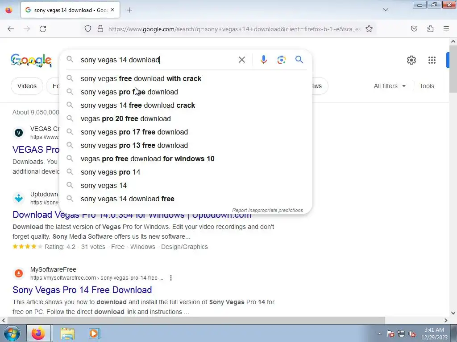The width and height of the screenshot is (457, 342).
Task: Click the Firefox back arrow button
Action: coord(11,29)
